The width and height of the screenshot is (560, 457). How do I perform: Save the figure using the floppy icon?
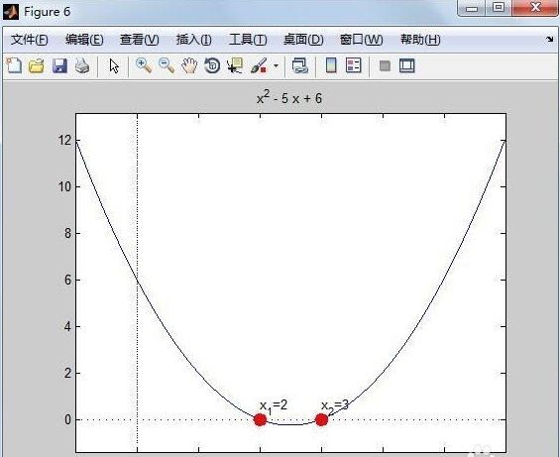click(59, 65)
